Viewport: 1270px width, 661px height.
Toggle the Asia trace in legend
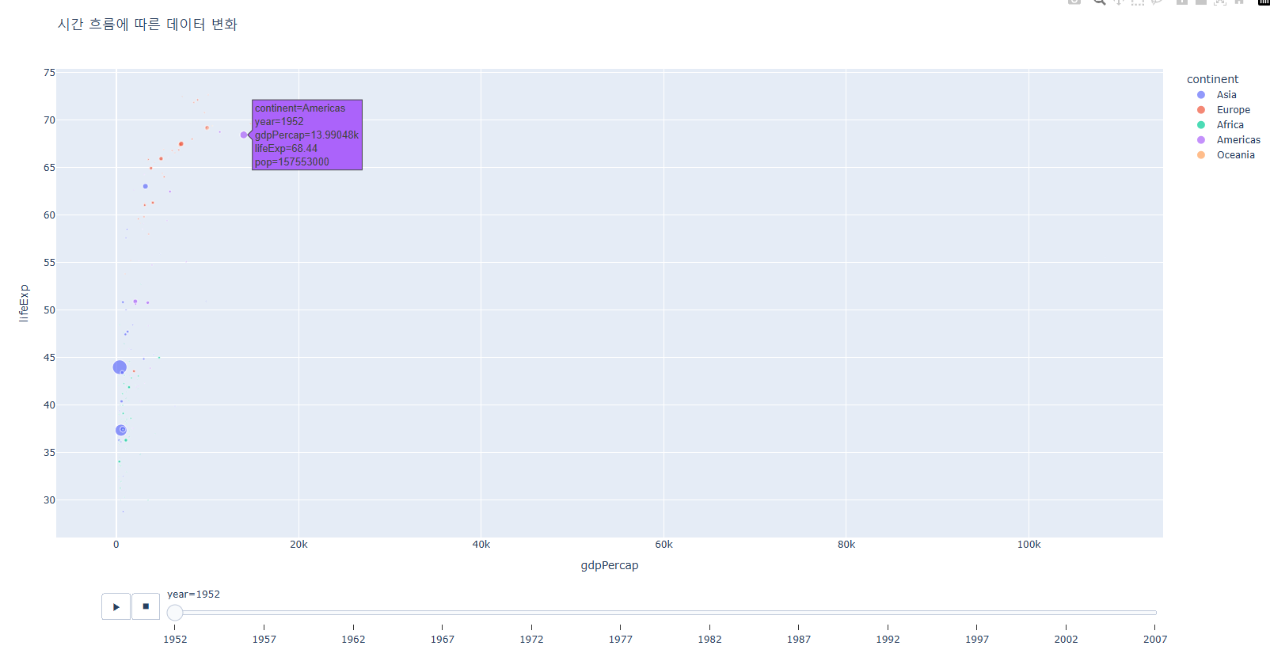pyautogui.click(x=1226, y=95)
